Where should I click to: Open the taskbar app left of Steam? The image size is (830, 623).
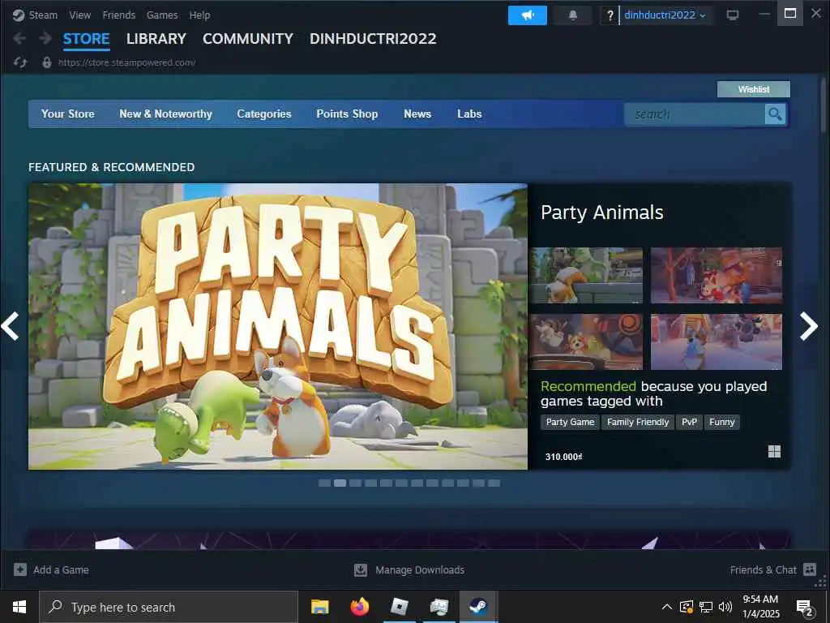(439, 607)
